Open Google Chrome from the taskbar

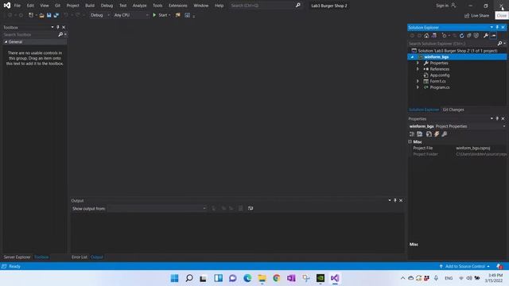[277, 278]
